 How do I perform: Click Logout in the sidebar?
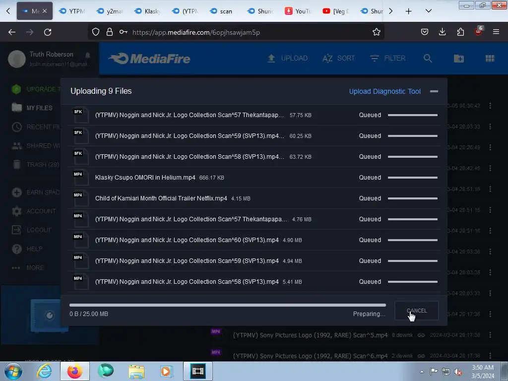pos(32,230)
